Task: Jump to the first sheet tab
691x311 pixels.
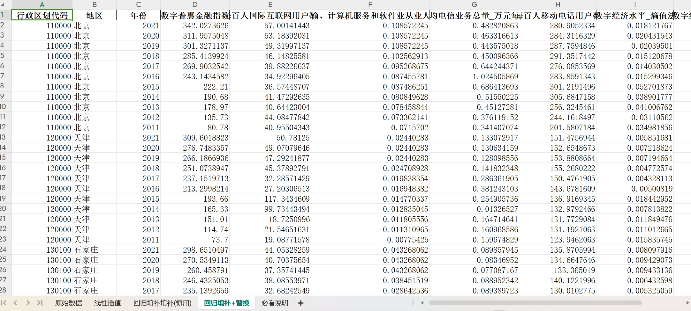Action: 4,303
